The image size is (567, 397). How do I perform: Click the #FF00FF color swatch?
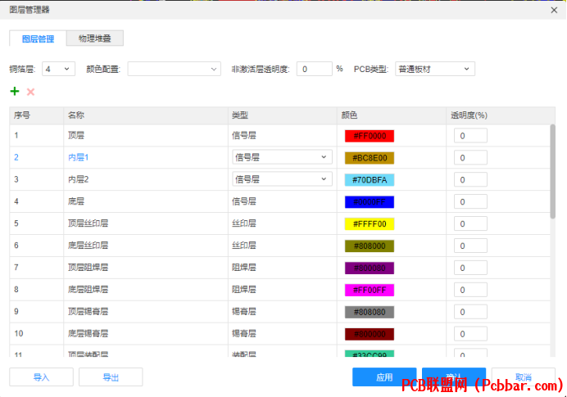370,290
